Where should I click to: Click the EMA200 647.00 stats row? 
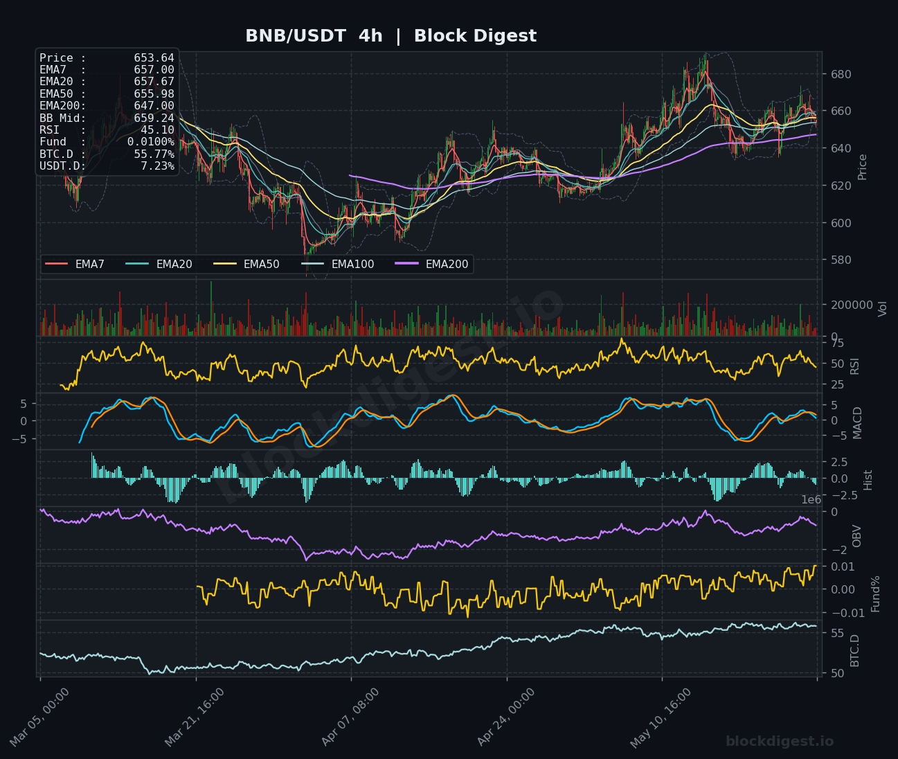pyautogui.click(x=107, y=106)
